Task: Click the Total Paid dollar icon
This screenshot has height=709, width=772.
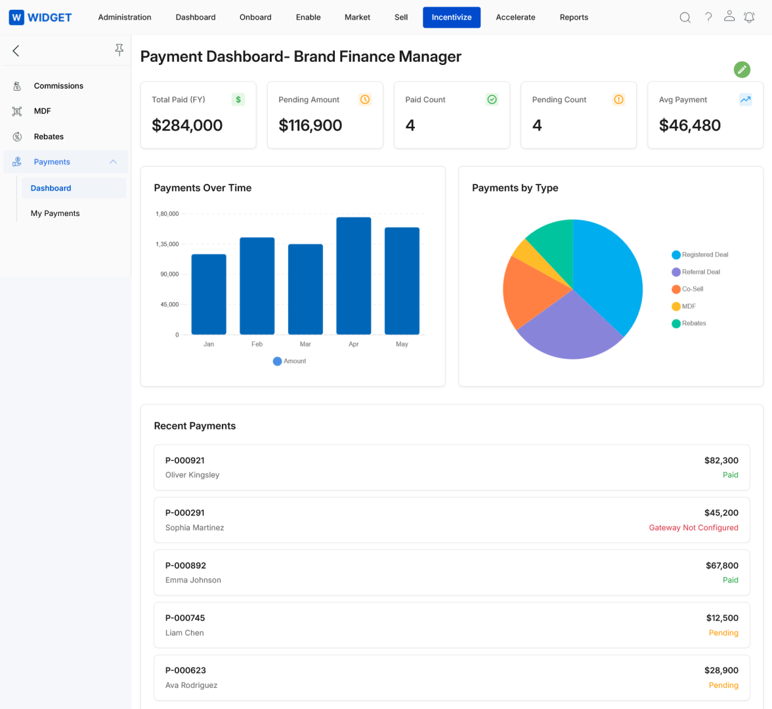Action: (238, 100)
